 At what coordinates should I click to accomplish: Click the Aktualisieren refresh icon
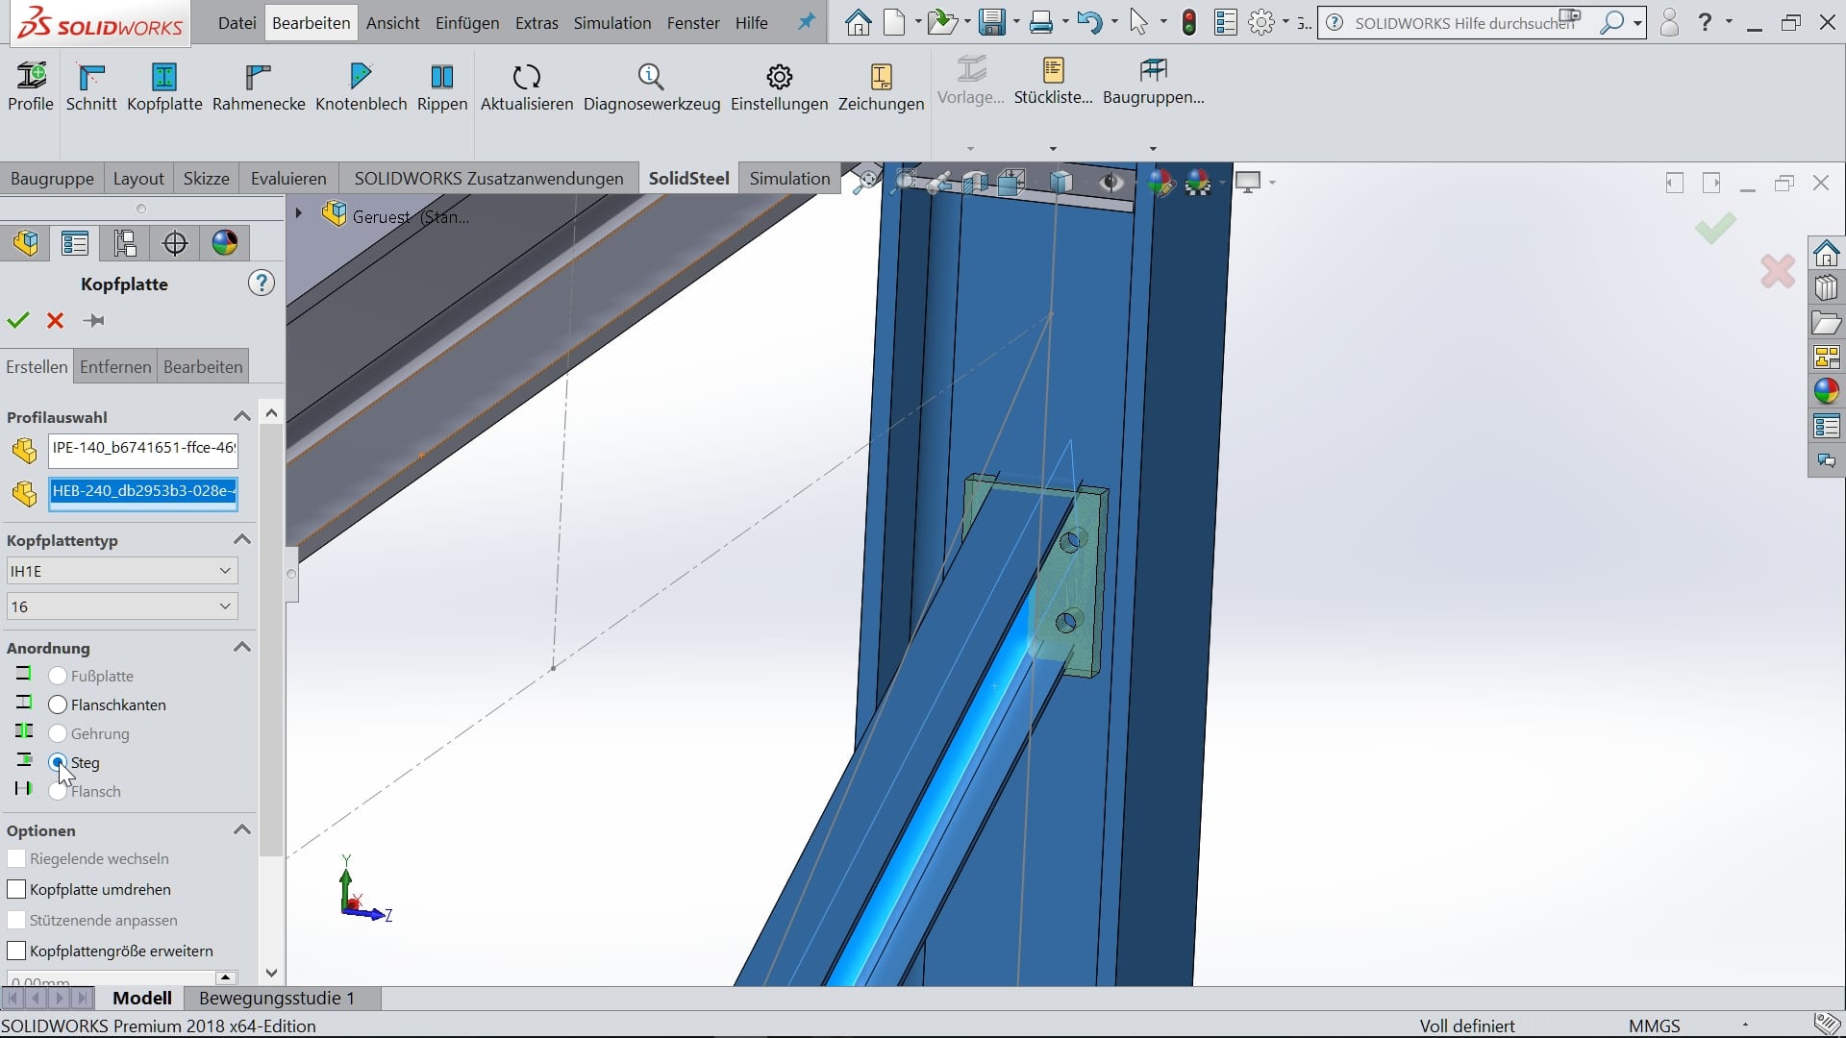click(527, 77)
